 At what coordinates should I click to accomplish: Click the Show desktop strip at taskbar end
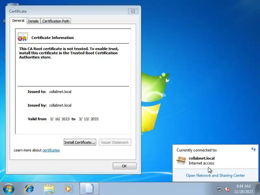click(258, 189)
